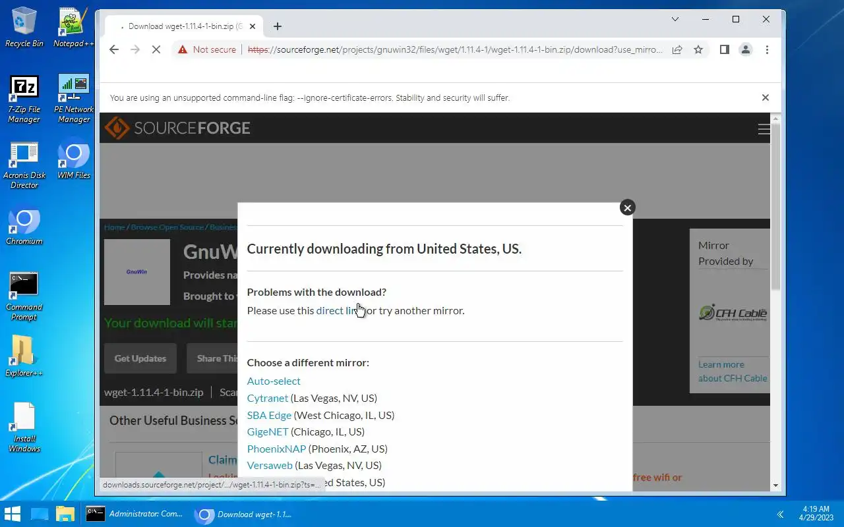This screenshot has height=527, width=844.
Task: Click the Share This button
Action: [x=212, y=358]
